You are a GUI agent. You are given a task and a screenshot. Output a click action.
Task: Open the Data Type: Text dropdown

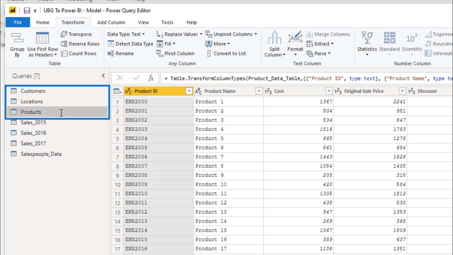126,34
